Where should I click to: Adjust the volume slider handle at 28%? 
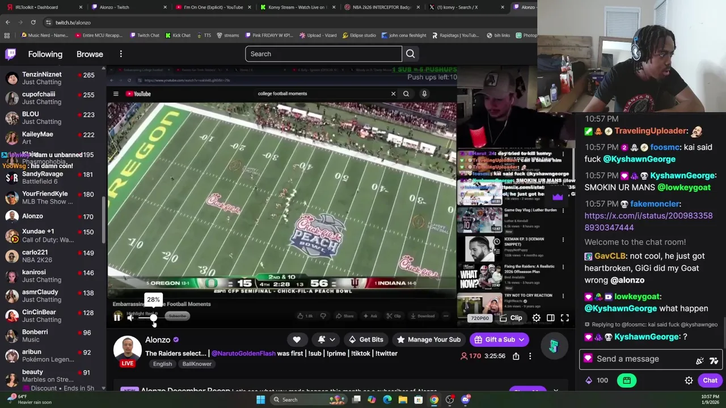click(153, 318)
